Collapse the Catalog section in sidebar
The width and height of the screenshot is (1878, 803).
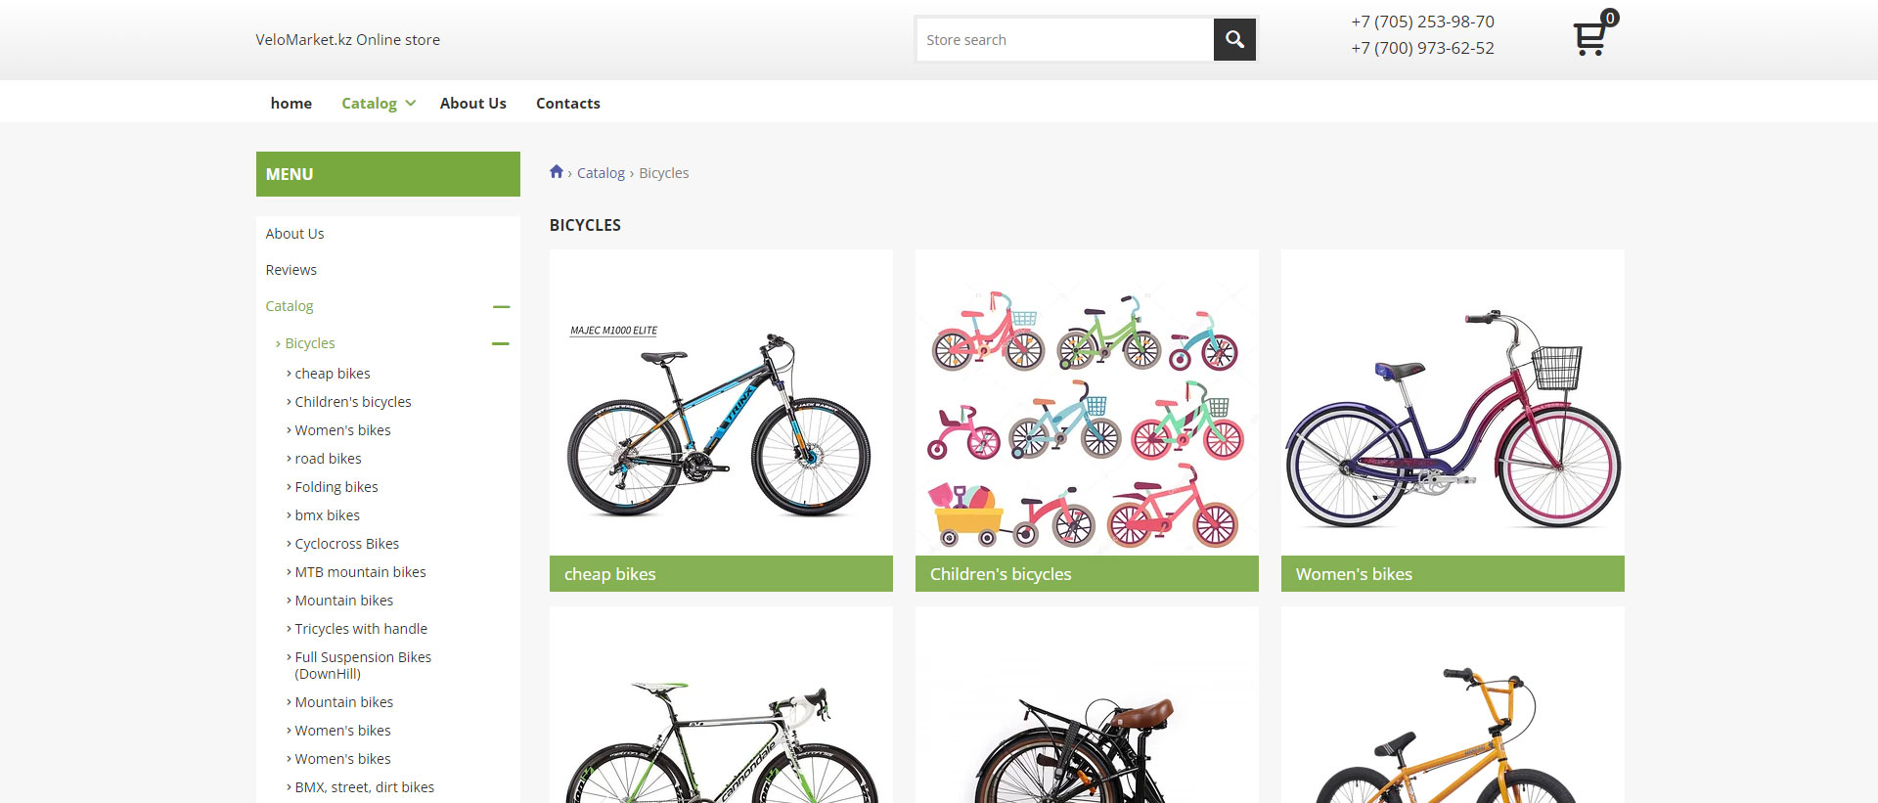coord(501,307)
